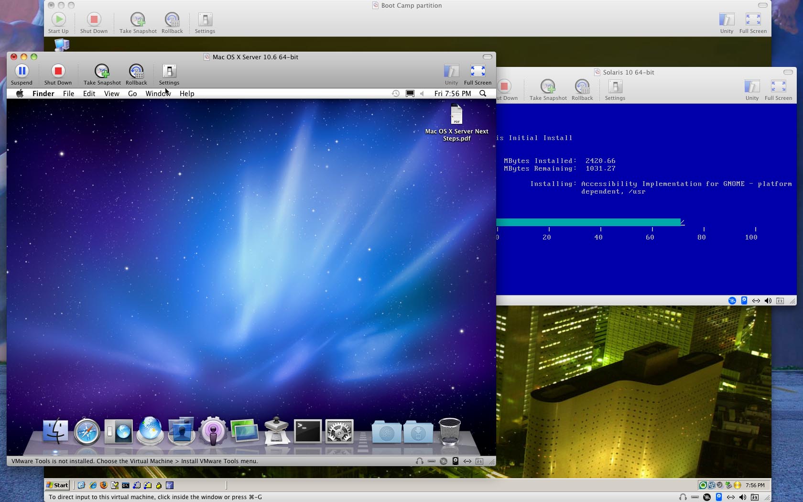Viewport: 803px width, 502px height.
Task: Shut Down the Mac OS X Server VM
Action: click(x=58, y=75)
